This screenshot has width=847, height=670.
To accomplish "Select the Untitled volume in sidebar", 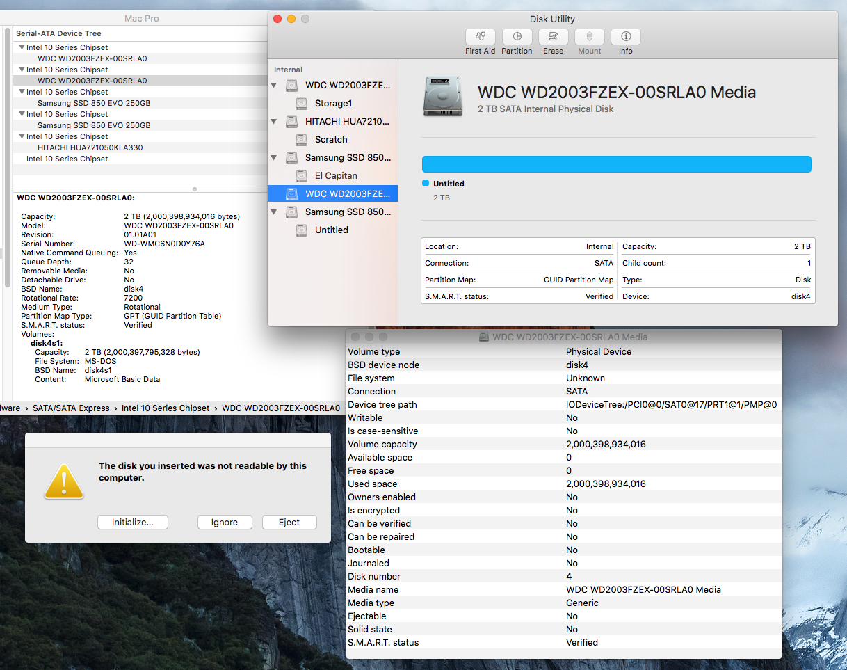I will pos(332,230).
